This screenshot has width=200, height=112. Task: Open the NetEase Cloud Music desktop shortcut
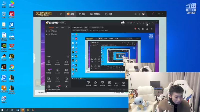point(12,15)
